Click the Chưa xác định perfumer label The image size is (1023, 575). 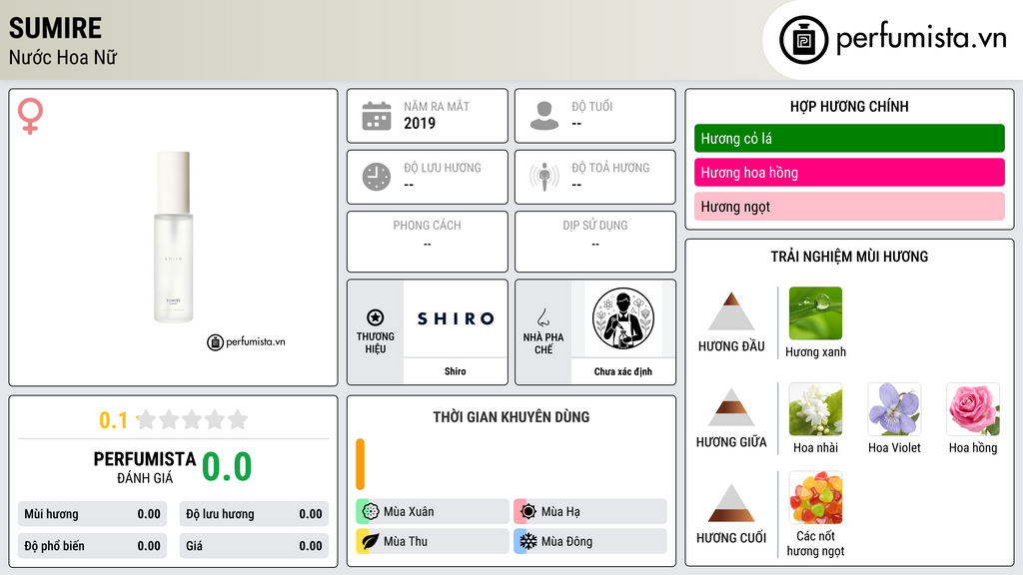(x=623, y=371)
